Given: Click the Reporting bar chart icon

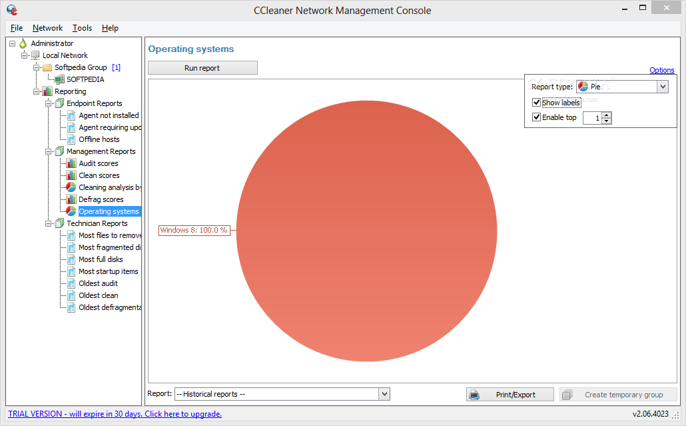Looking at the screenshot, I should click(47, 91).
